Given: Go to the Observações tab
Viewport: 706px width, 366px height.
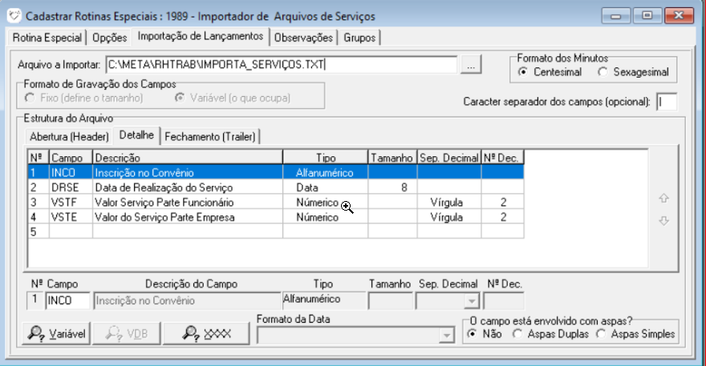Looking at the screenshot, I should click(304, 38).
